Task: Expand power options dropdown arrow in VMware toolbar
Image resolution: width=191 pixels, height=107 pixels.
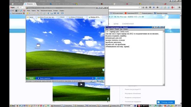Action: click(x=30, y=13)
